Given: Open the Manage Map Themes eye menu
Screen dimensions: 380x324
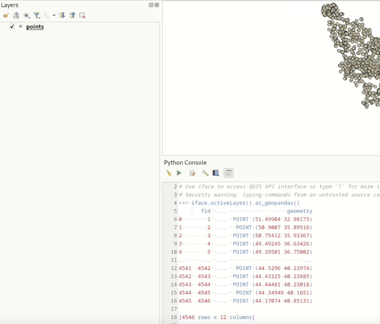Looking at the screenshot, I should click(x=26, y=15).
